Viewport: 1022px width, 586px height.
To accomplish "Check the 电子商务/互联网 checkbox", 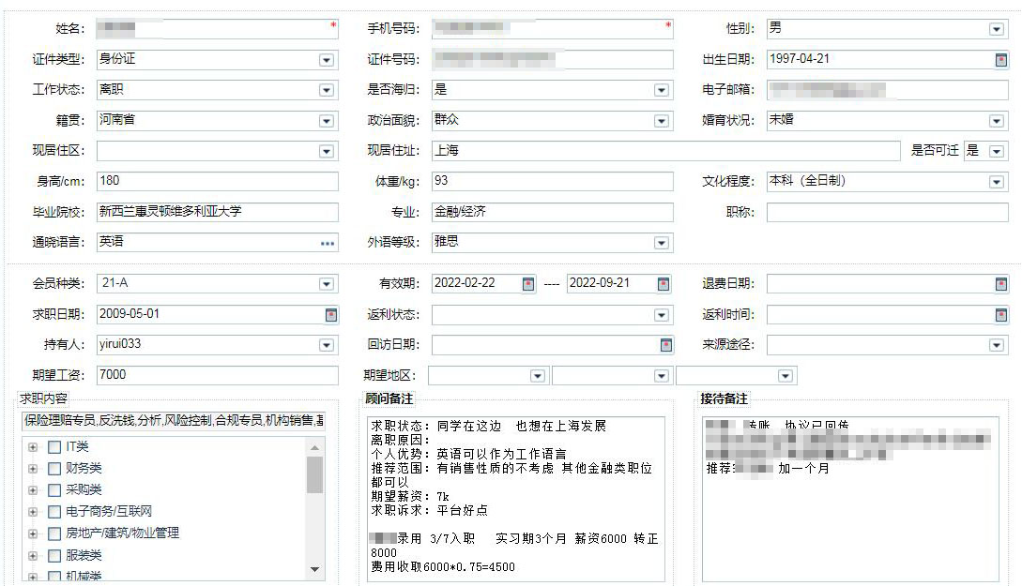I will (54, 512).
